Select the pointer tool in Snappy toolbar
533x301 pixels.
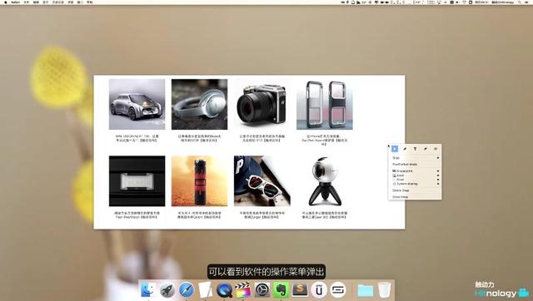point(395,149)
